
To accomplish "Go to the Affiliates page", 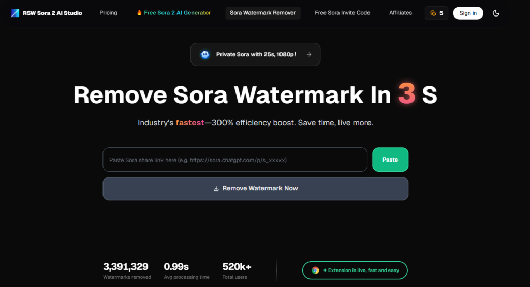I will [x=401, y=13].
